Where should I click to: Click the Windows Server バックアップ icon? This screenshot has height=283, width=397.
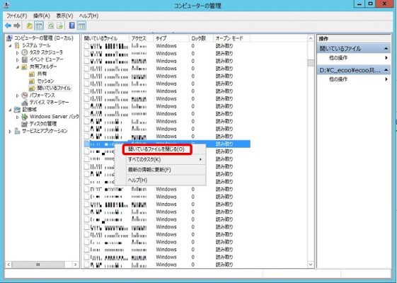25,117
